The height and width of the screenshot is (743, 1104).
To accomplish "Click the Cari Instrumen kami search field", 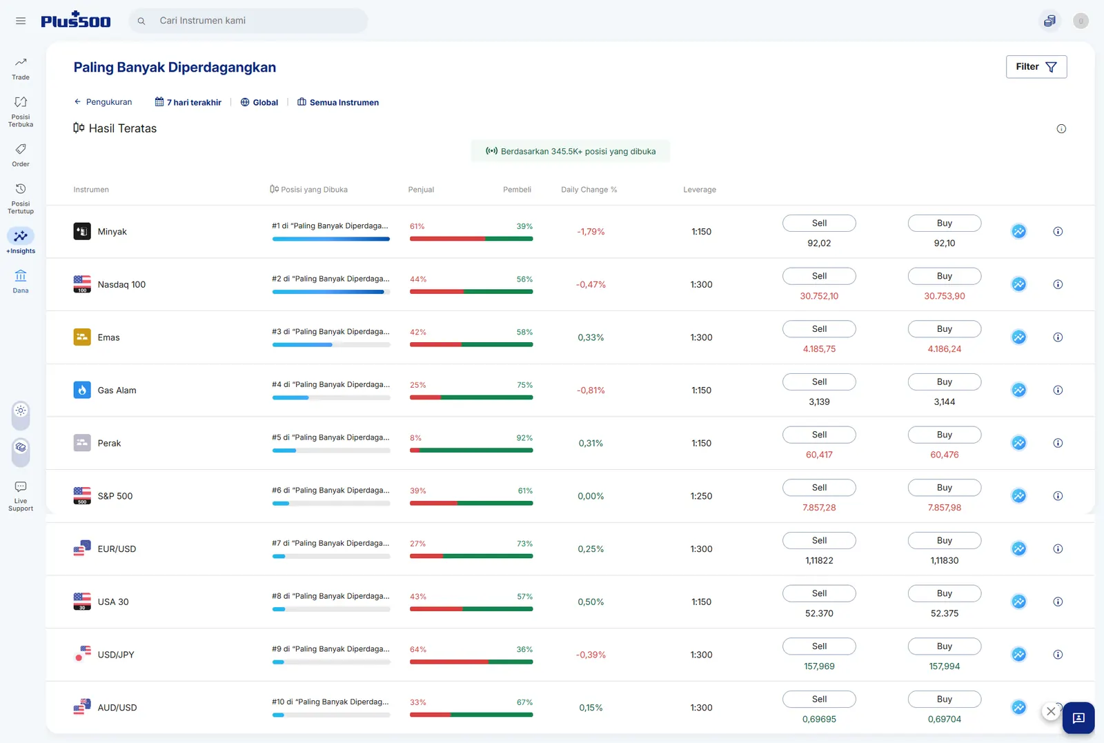I will [248, 21].
